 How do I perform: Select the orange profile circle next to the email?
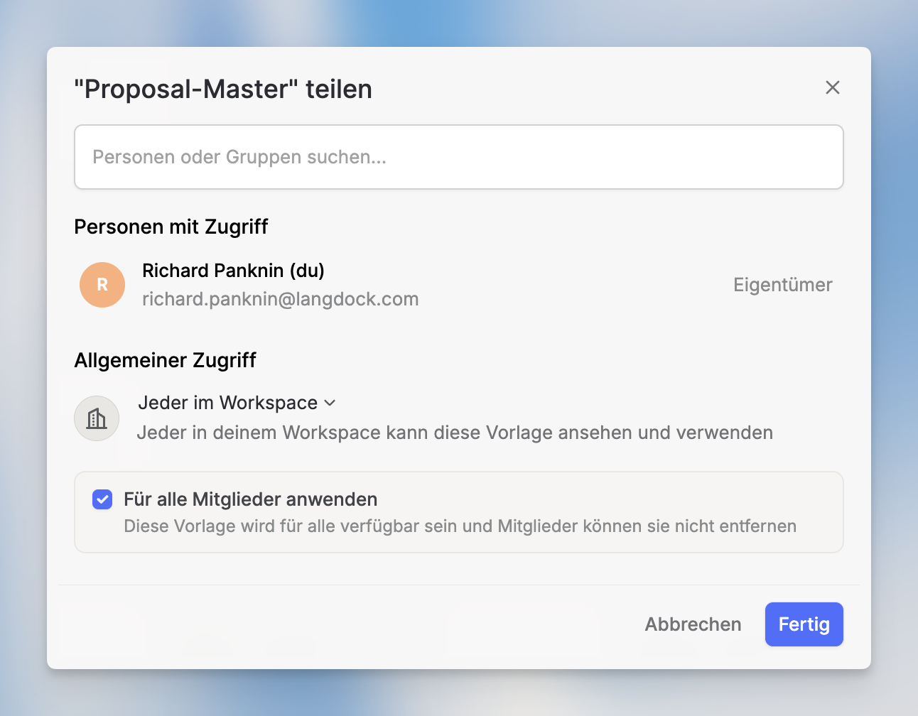102,284
